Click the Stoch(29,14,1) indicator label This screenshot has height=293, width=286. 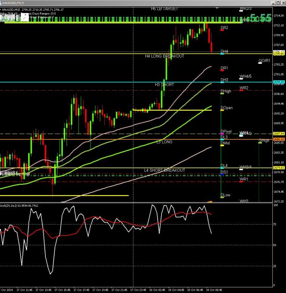(19, 205)
